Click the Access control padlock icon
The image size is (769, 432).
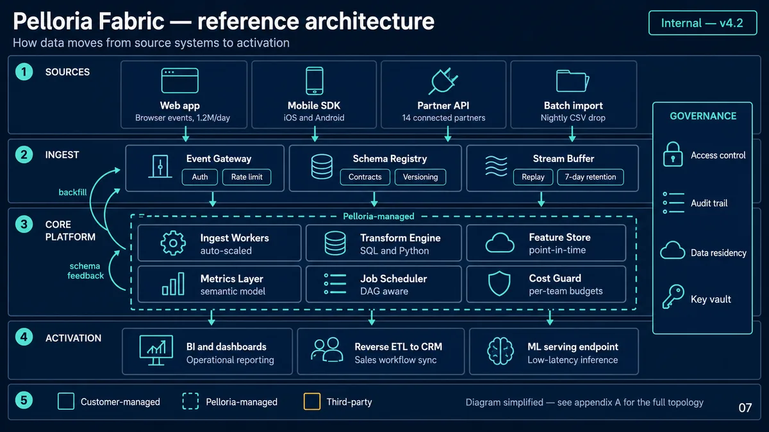[x=672, y=154]
